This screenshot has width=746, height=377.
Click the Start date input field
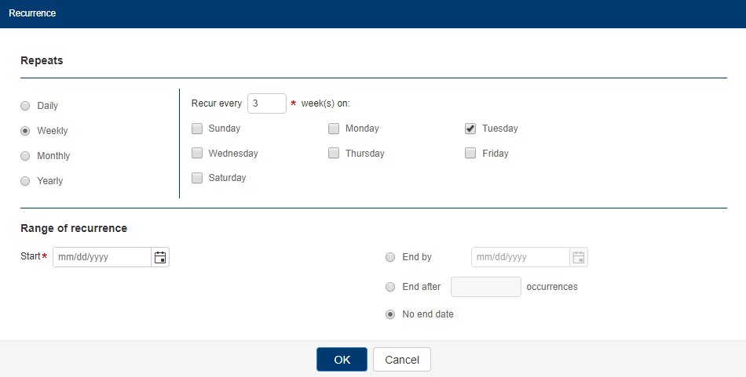pos(101,257)
